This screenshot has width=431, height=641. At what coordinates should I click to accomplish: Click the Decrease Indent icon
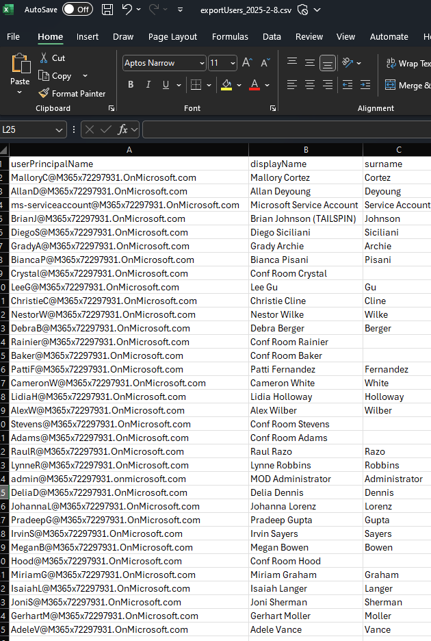tap(348, 85)
